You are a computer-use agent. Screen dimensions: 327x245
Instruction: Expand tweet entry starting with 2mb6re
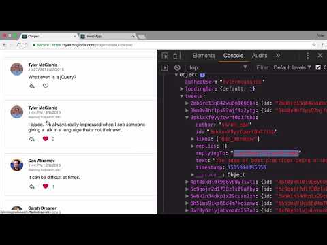click(187, 103)
